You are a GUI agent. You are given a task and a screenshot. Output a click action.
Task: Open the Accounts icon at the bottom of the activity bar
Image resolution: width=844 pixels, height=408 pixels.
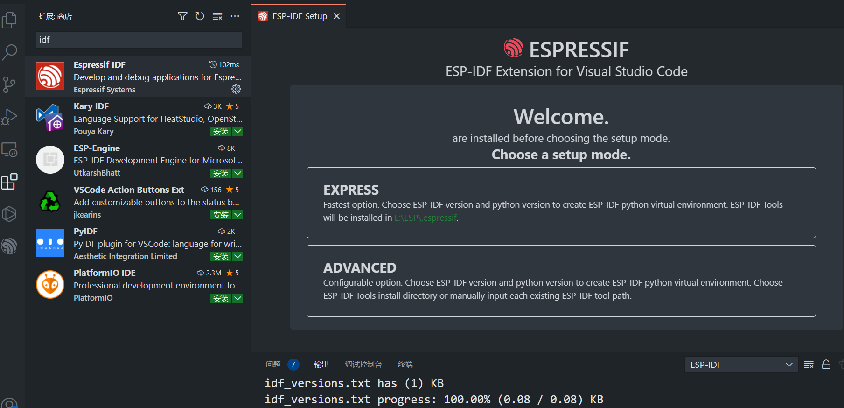click(x=9, y=403)
